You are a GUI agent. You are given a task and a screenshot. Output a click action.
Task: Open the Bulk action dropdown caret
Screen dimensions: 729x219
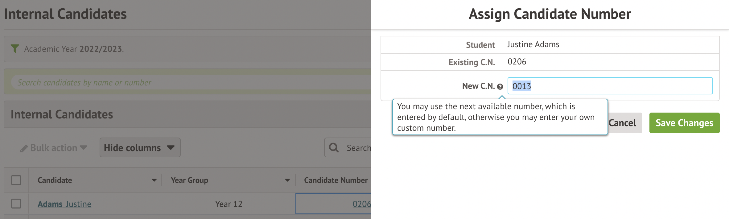83,148
